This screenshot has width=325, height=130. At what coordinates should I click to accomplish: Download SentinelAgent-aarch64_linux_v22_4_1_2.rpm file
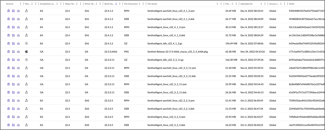pyautogui.click(x=18, y=11)
